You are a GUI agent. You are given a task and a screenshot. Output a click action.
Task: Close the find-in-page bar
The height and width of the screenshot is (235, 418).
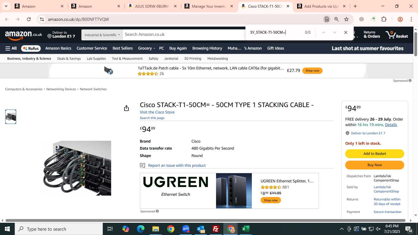tap(346, 32)
